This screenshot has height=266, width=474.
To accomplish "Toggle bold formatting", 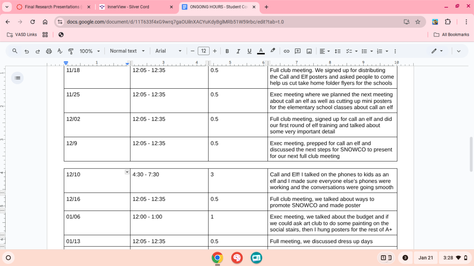I will (x=227, y=51).
